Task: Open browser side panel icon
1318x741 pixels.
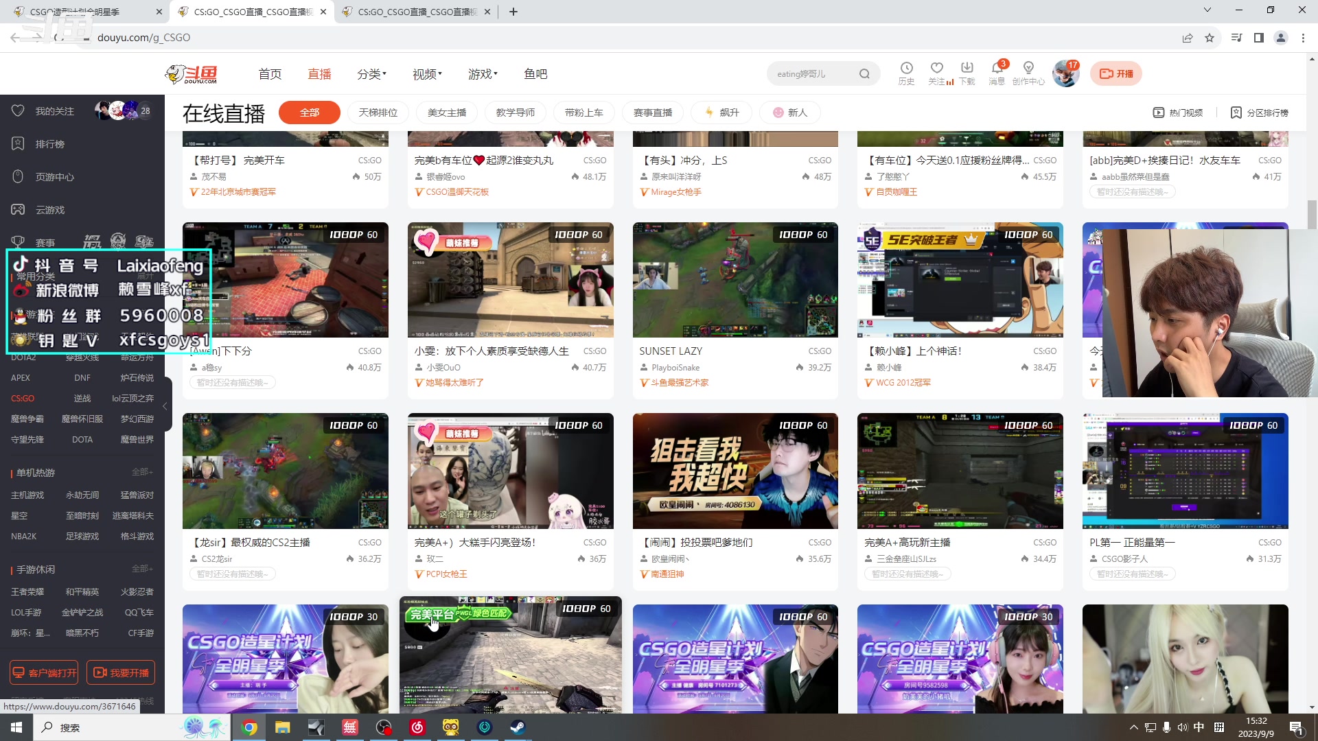Action: tap(1259, 38)
